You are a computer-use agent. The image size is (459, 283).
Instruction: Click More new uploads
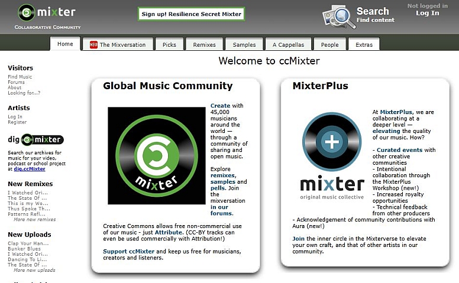pos(34,270)
